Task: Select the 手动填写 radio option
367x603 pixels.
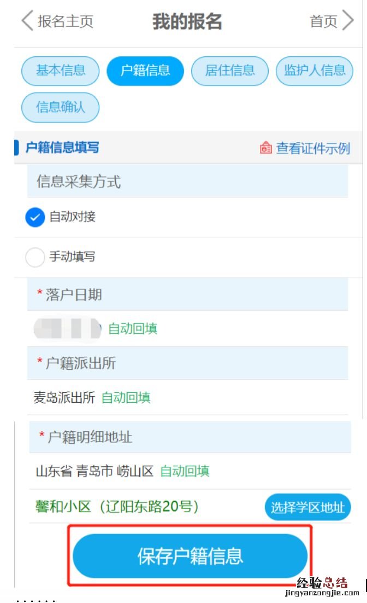Action: (35, 257)
